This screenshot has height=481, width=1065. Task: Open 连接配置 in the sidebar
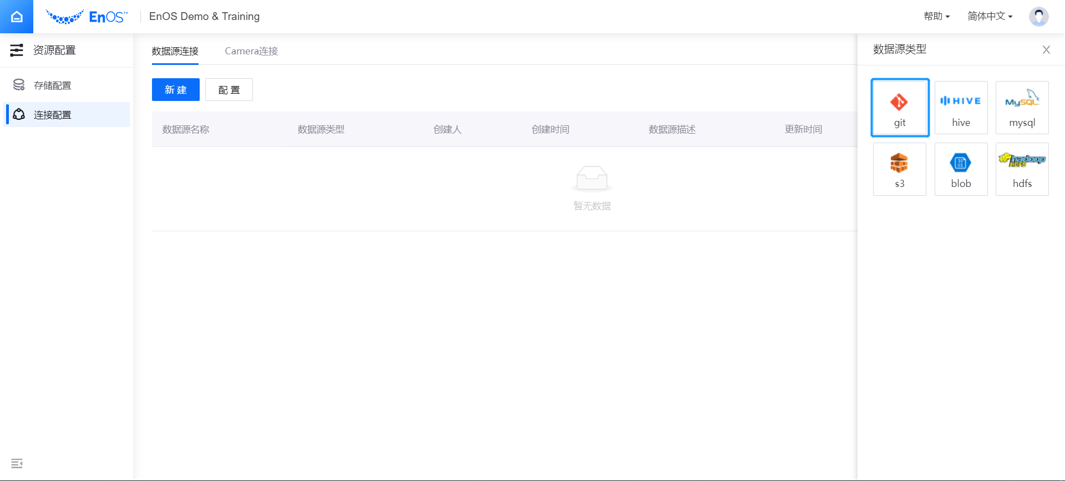(x=53, y=115)
